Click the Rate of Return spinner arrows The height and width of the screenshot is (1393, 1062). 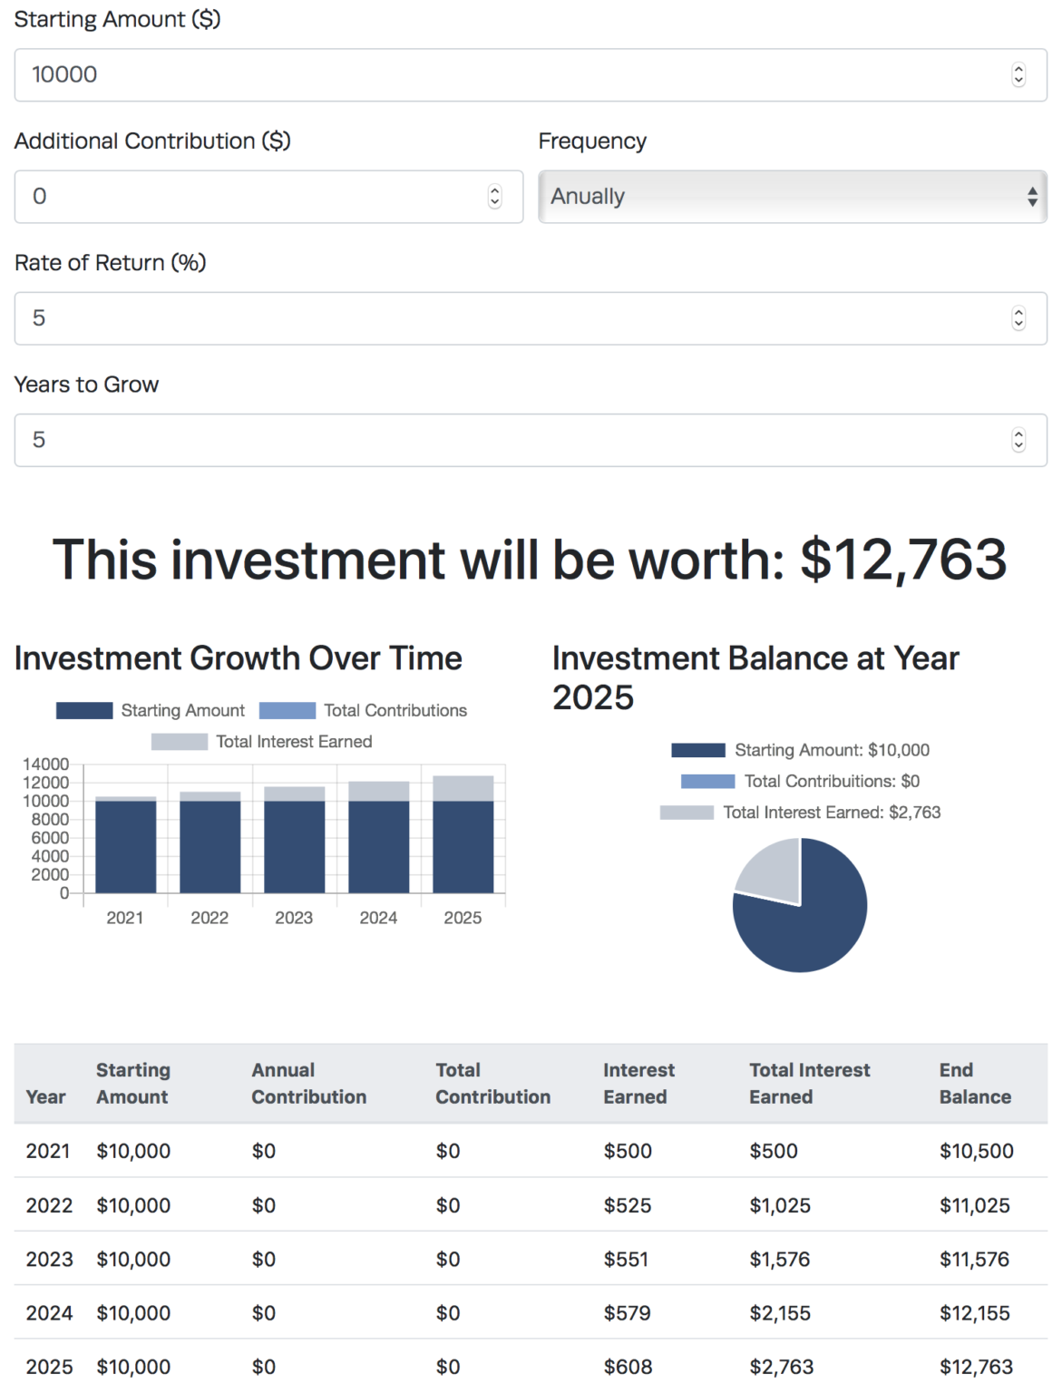[1018, 318]
